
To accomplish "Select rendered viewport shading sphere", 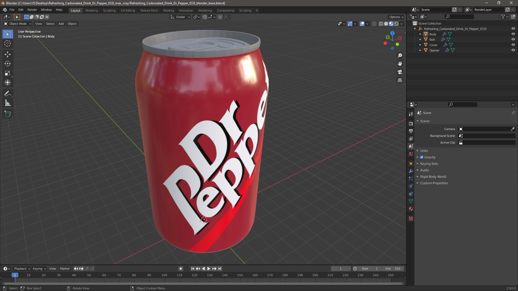I will [x=396, y=24].
